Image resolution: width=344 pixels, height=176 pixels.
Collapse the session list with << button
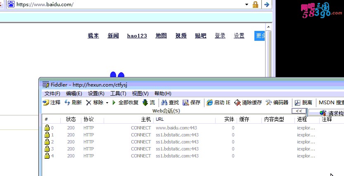pos(299,111)
